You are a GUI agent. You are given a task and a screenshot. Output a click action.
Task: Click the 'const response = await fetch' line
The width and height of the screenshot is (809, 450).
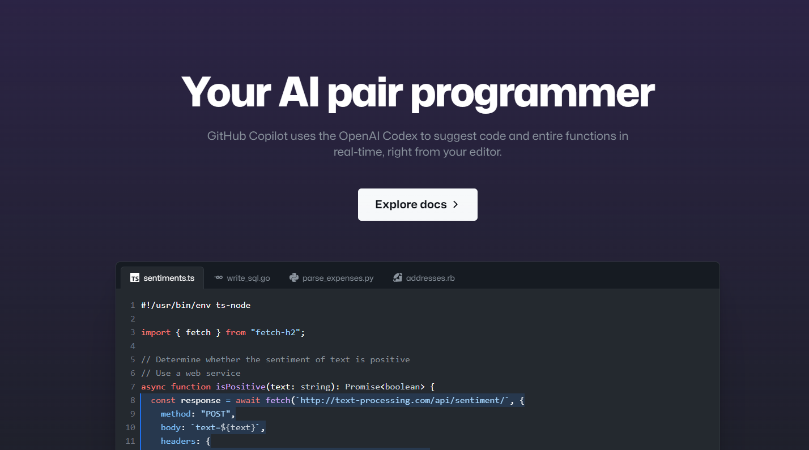click(x=338, y=400)
